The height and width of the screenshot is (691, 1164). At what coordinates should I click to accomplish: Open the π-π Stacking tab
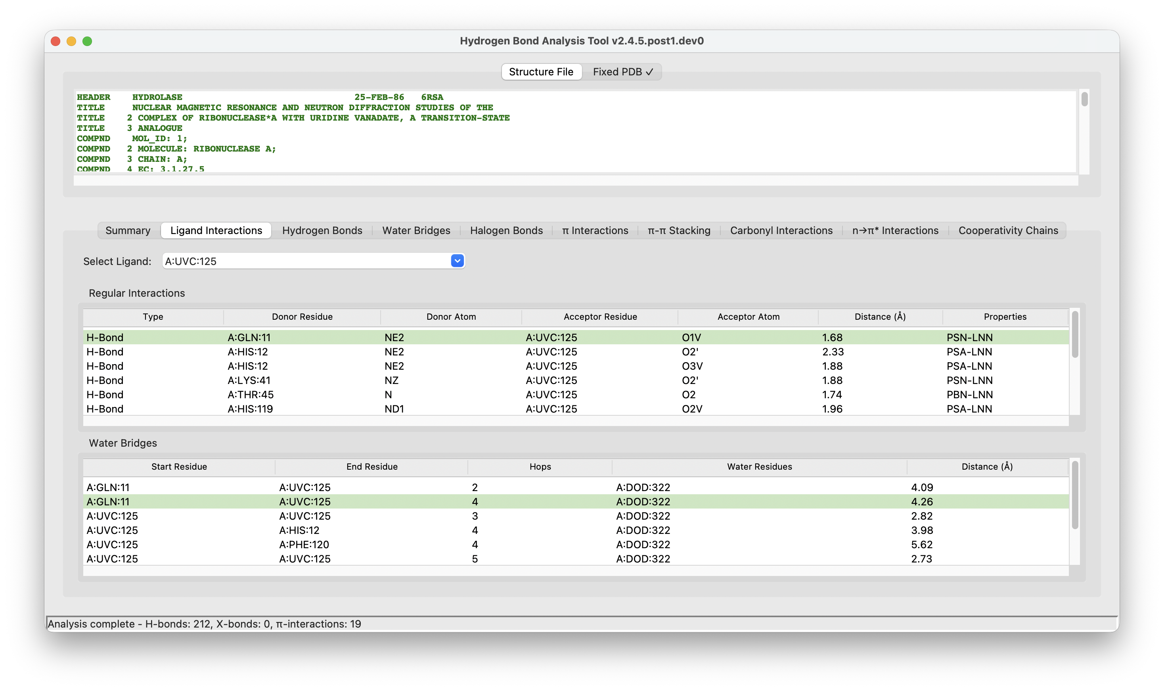(679, 230)
